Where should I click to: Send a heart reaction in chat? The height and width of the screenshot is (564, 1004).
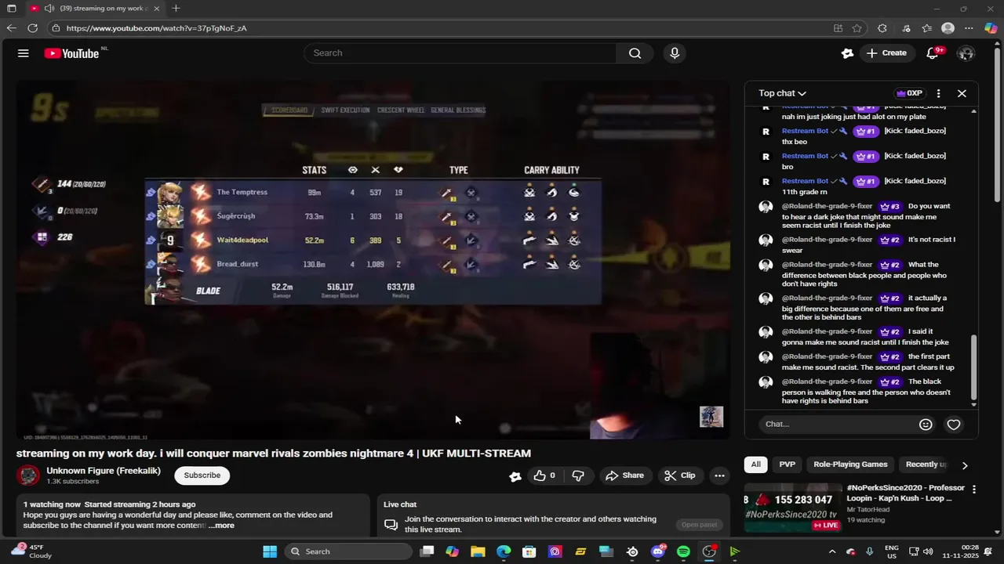pyautogui.click(x=954, y=425)
